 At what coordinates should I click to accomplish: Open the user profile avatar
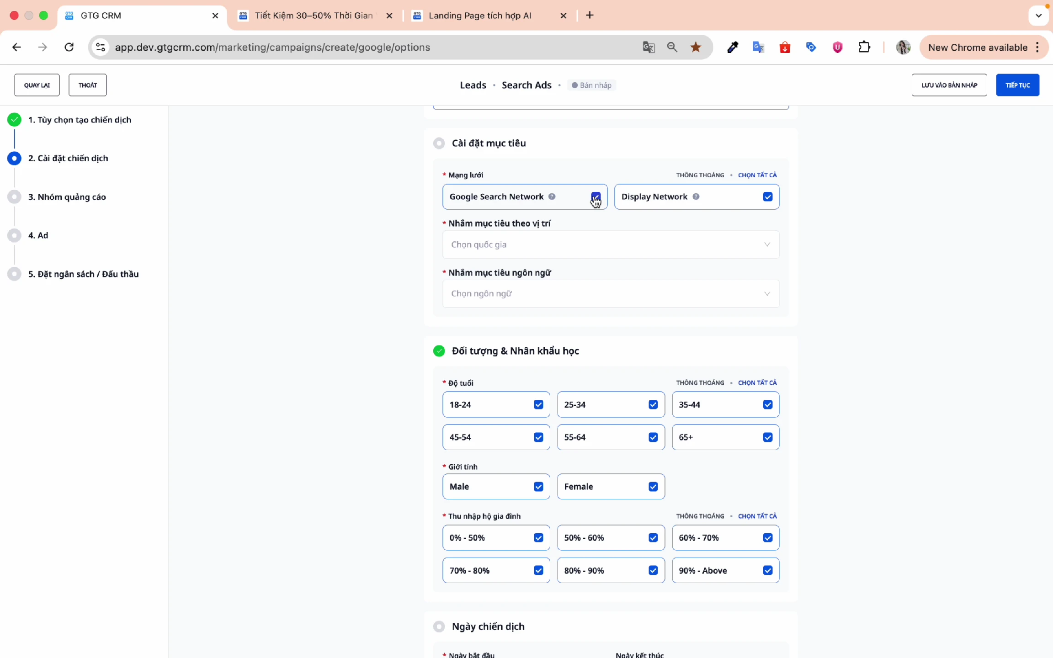click(x=903, y=47)
